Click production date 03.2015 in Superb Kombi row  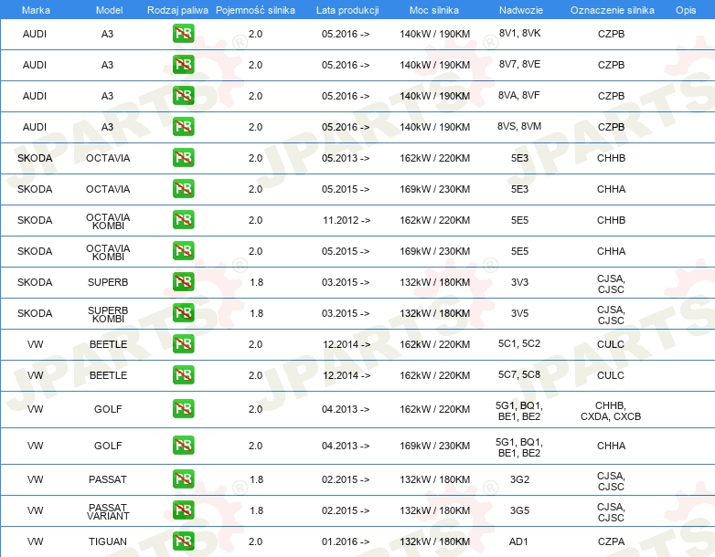pyautogui.click(x=346, y=313)
